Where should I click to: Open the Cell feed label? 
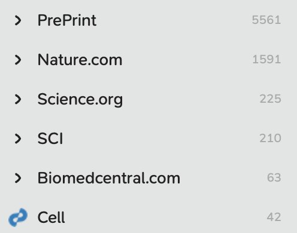pos(51,217)
